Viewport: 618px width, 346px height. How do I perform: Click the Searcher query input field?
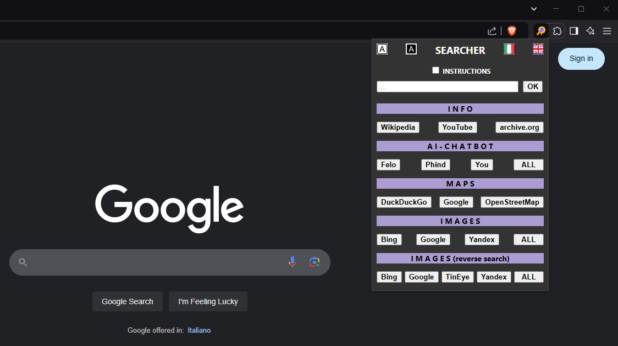[x=448, y=87]
